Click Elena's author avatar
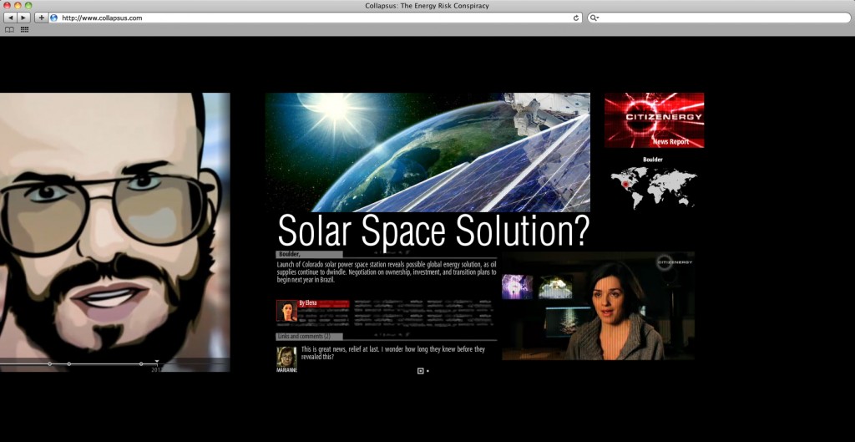855x442 pixels. click(286, 311)
